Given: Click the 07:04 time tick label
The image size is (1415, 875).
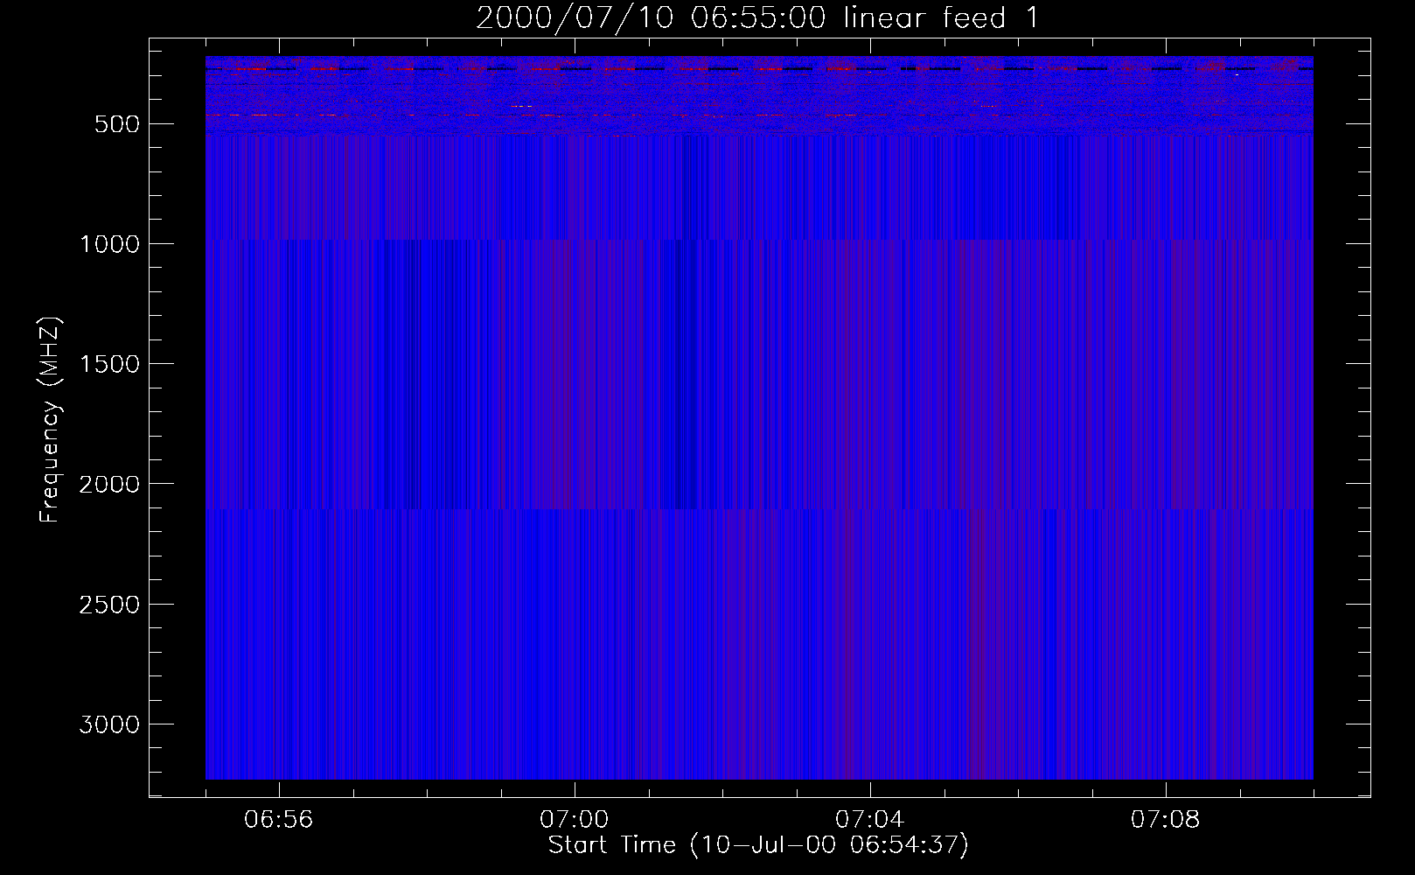Looking at the screenshot, I should coord(870,820).
